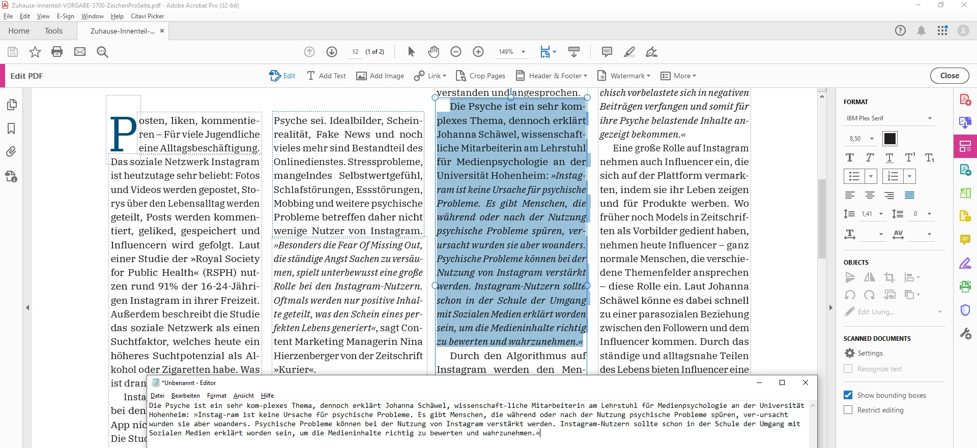Click Add Text in Edit PDF toolbar
This screenshot has height=448, width=977.
[326, 76]
